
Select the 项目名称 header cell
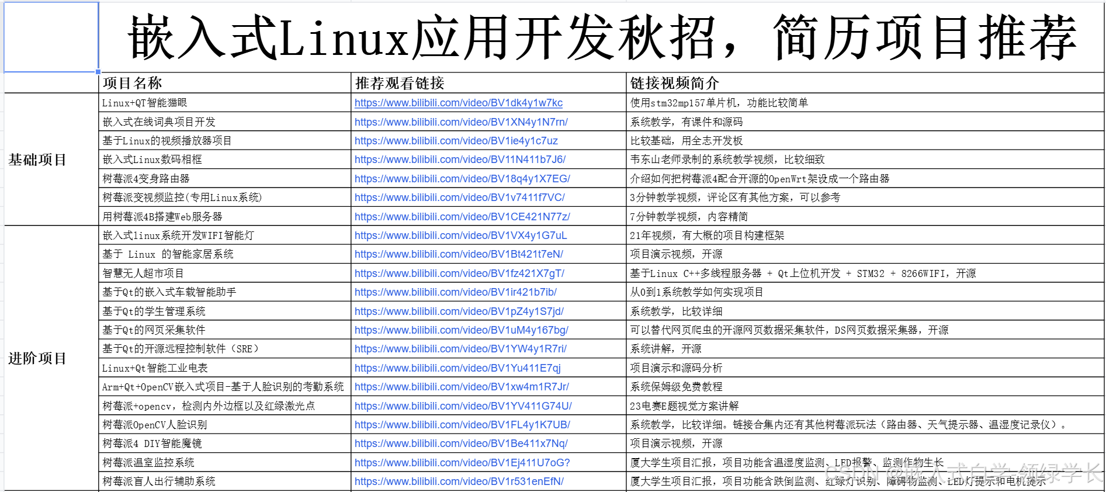(225, 83)
